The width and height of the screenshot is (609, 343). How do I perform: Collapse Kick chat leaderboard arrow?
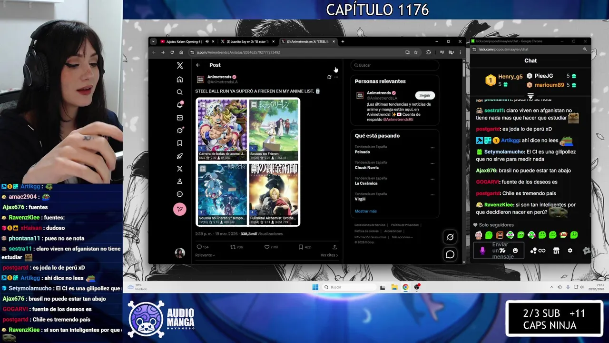[x=530, y=96]
